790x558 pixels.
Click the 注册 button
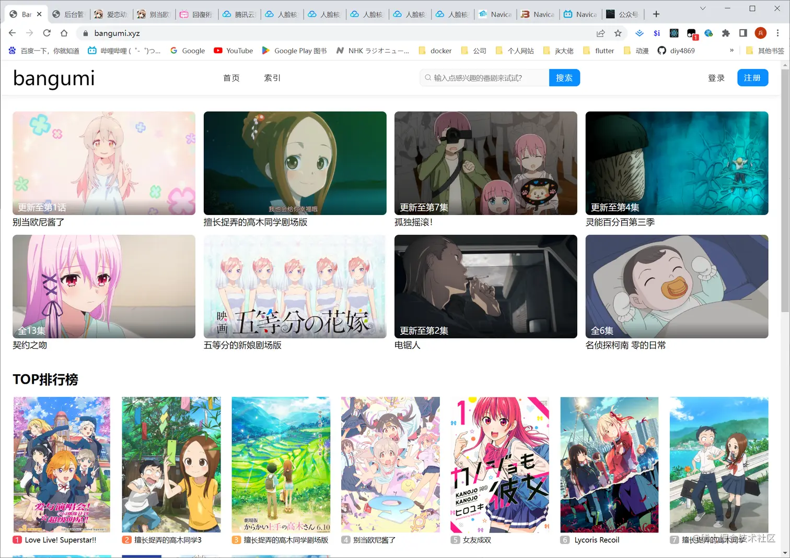[752, 78]
